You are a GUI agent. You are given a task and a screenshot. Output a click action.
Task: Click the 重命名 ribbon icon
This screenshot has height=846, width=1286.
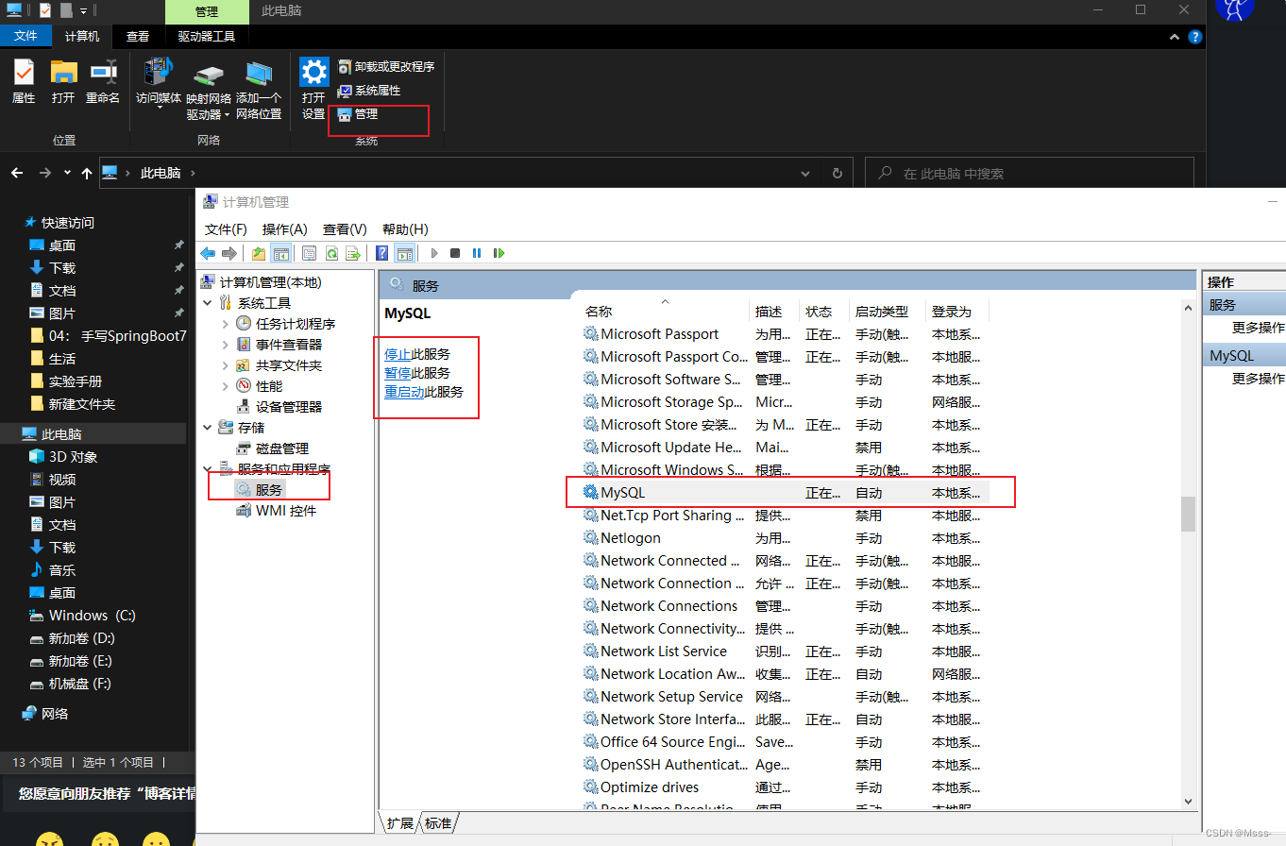(103, 81)
